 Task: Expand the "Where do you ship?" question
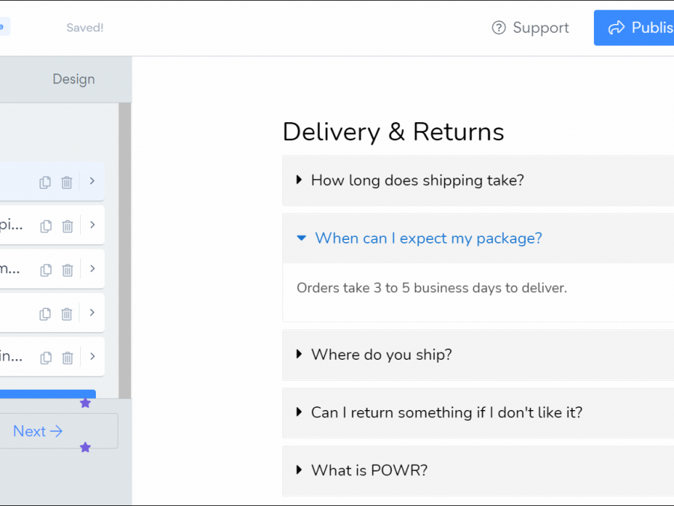[x=381, y=355]
